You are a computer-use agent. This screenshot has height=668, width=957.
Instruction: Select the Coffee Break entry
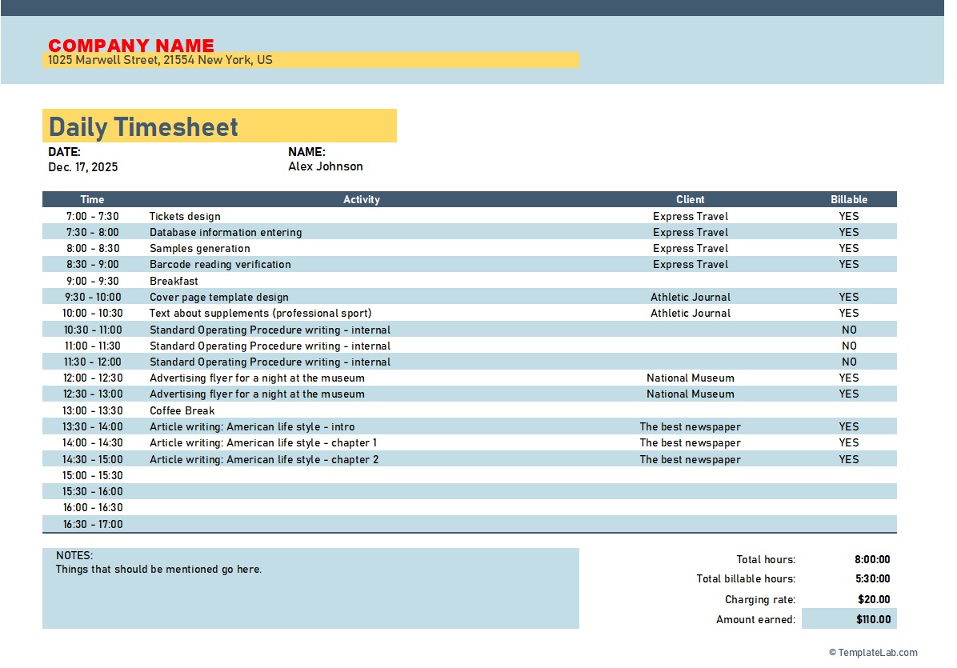point(182,411)
